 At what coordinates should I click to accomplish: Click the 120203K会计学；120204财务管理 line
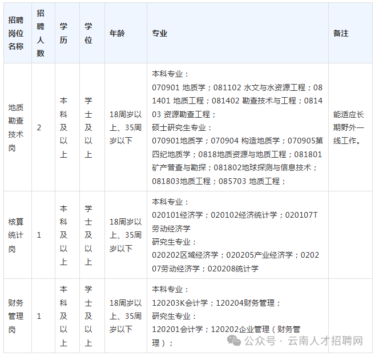(x=216, y=303)
